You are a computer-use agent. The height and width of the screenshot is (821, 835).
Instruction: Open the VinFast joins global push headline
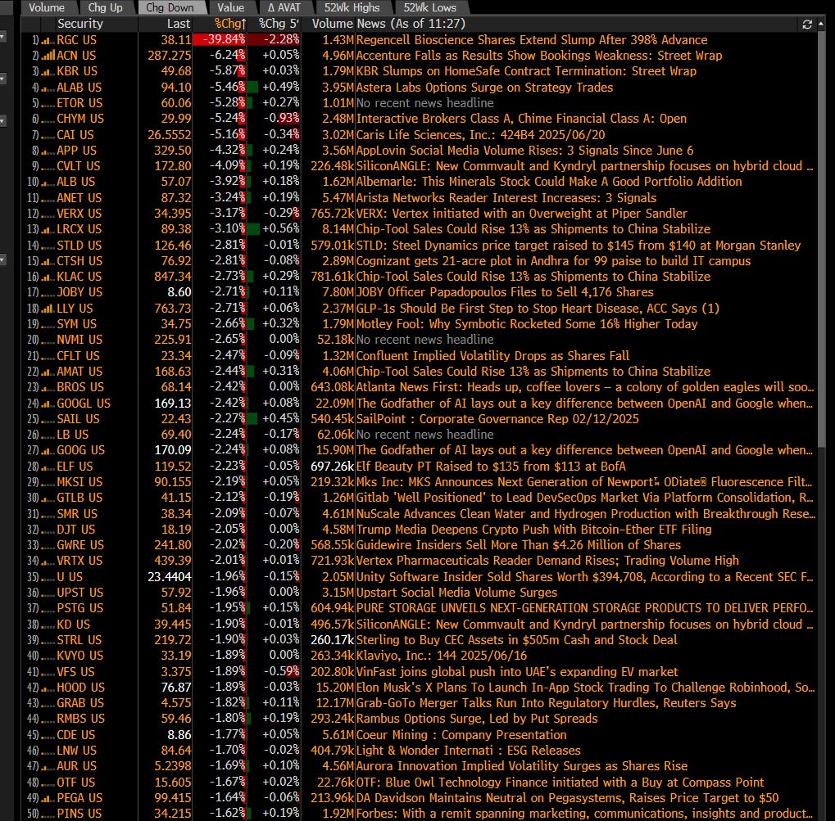coord(517,672)
